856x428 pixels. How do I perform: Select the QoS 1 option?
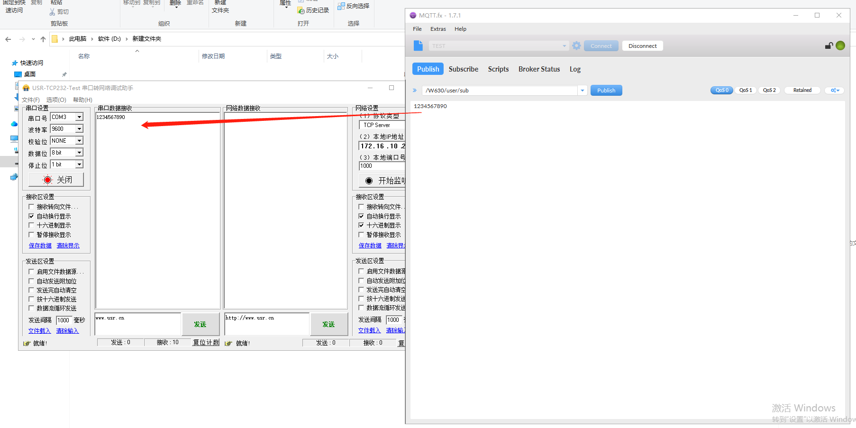click(x=745, y=91)
